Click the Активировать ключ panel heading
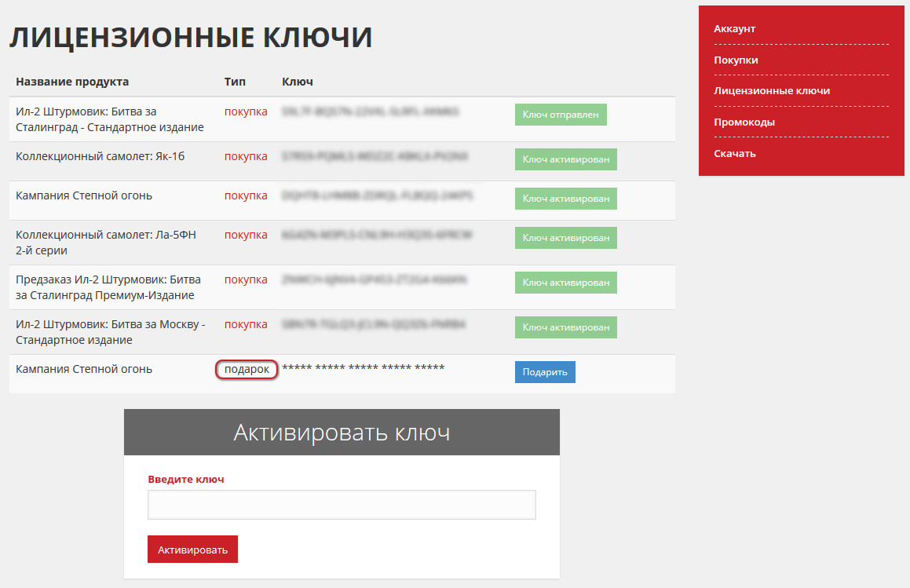The image size is (910, 588). [x=342, y=432]
